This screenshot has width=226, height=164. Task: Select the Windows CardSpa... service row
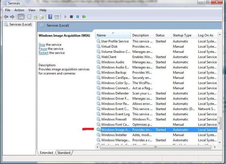pyautogui.click(x=156, y=77)
